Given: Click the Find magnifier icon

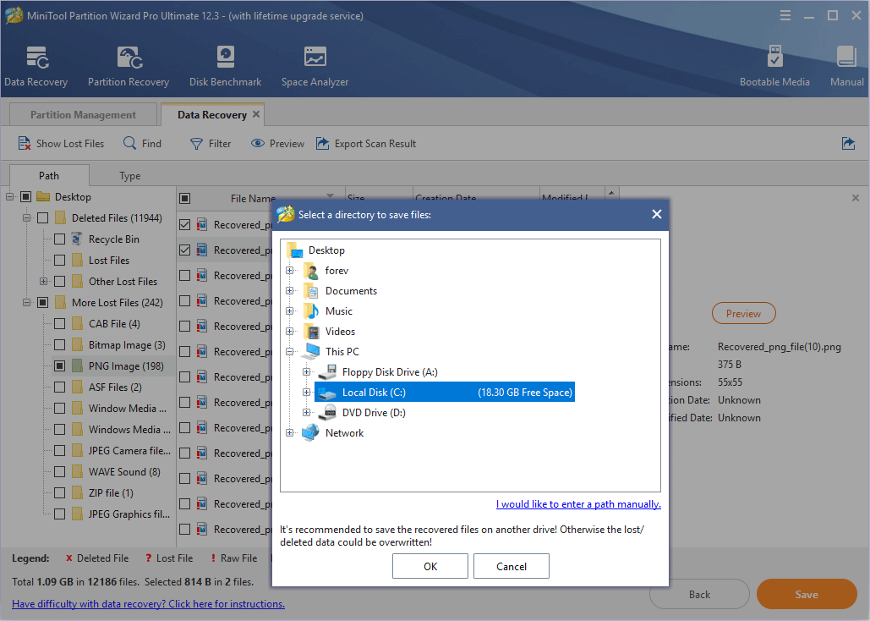Looking at the screenshot, I should click(129, 143).
